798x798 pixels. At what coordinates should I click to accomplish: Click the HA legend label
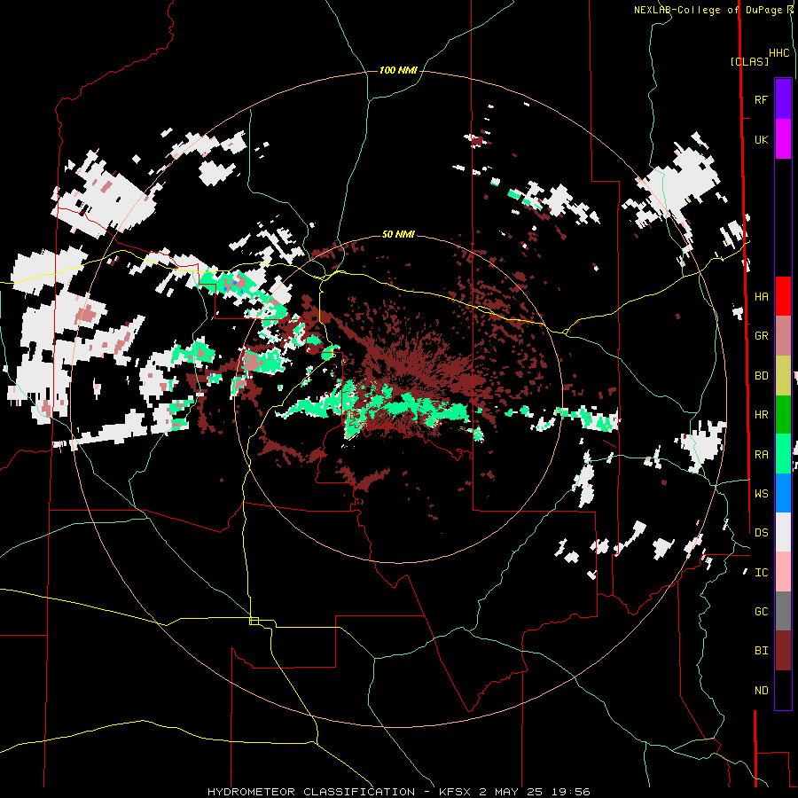coord(761,297)
